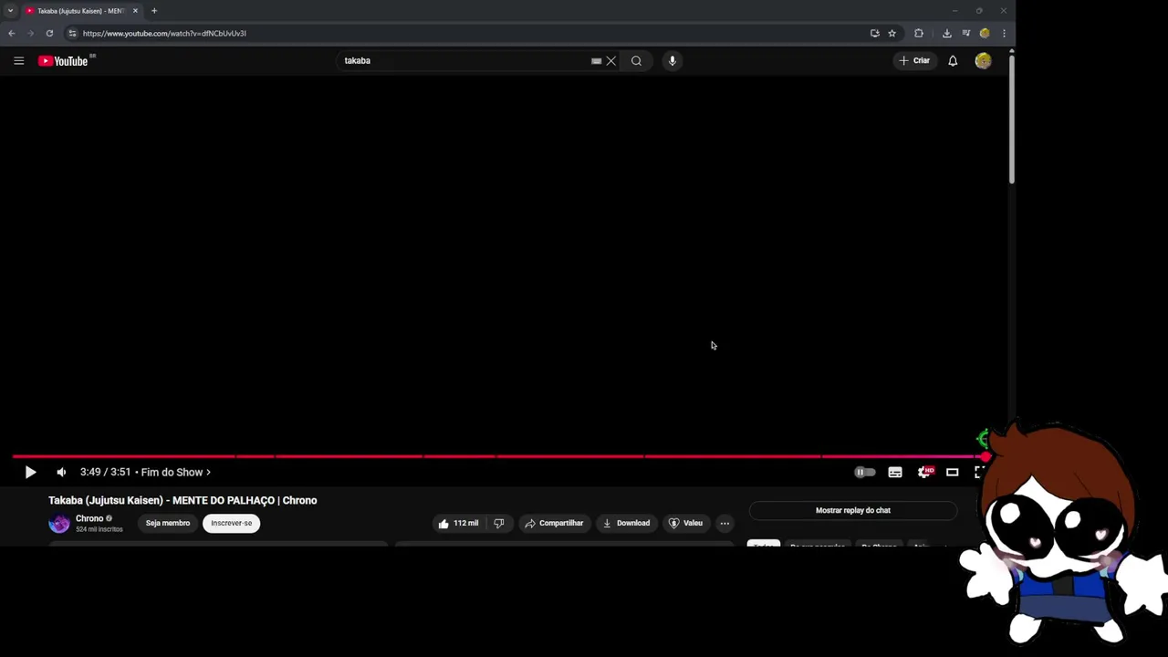
Task: Toggle subtitles/closed captions
Action: coord(895,473)
